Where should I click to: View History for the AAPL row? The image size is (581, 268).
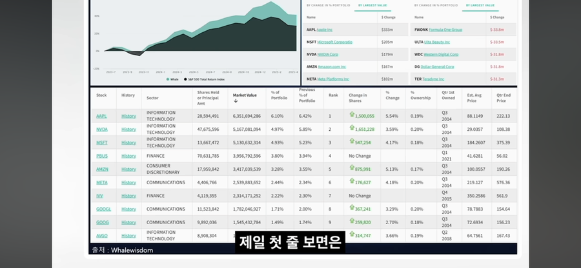click(x=128, y=116)
